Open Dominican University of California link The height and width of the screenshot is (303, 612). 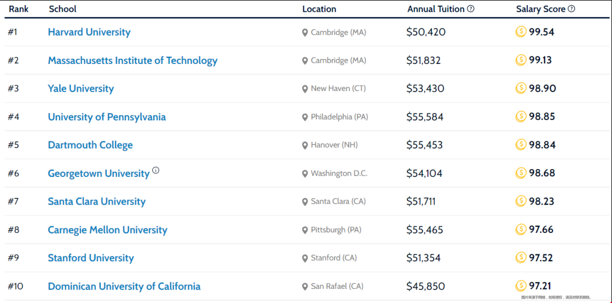coord(124,286)
